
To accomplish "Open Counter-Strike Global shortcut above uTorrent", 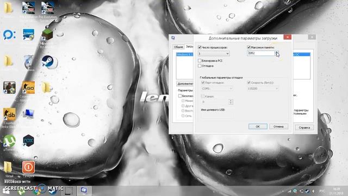I will [9, 114].
